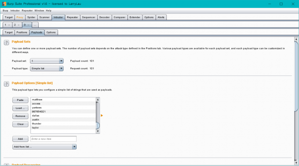Click the Burp Suite logo icon
299x166 pixels.
click(4, 4)
